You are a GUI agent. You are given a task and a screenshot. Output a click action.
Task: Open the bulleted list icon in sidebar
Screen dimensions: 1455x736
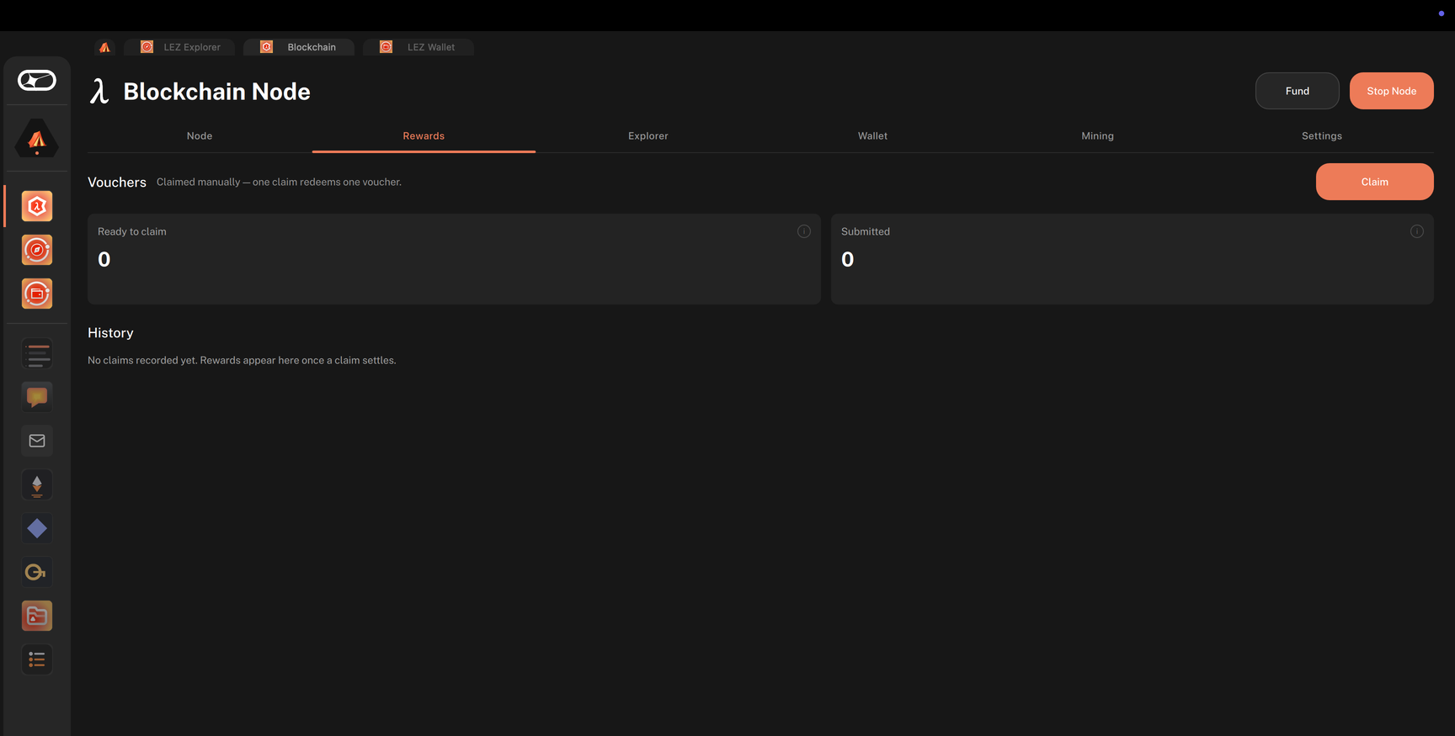[x=37, y=659]
